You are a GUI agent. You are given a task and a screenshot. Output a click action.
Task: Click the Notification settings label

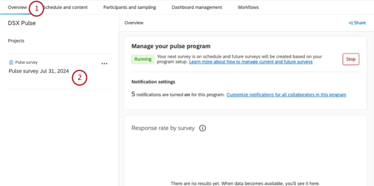pos(154,82)
